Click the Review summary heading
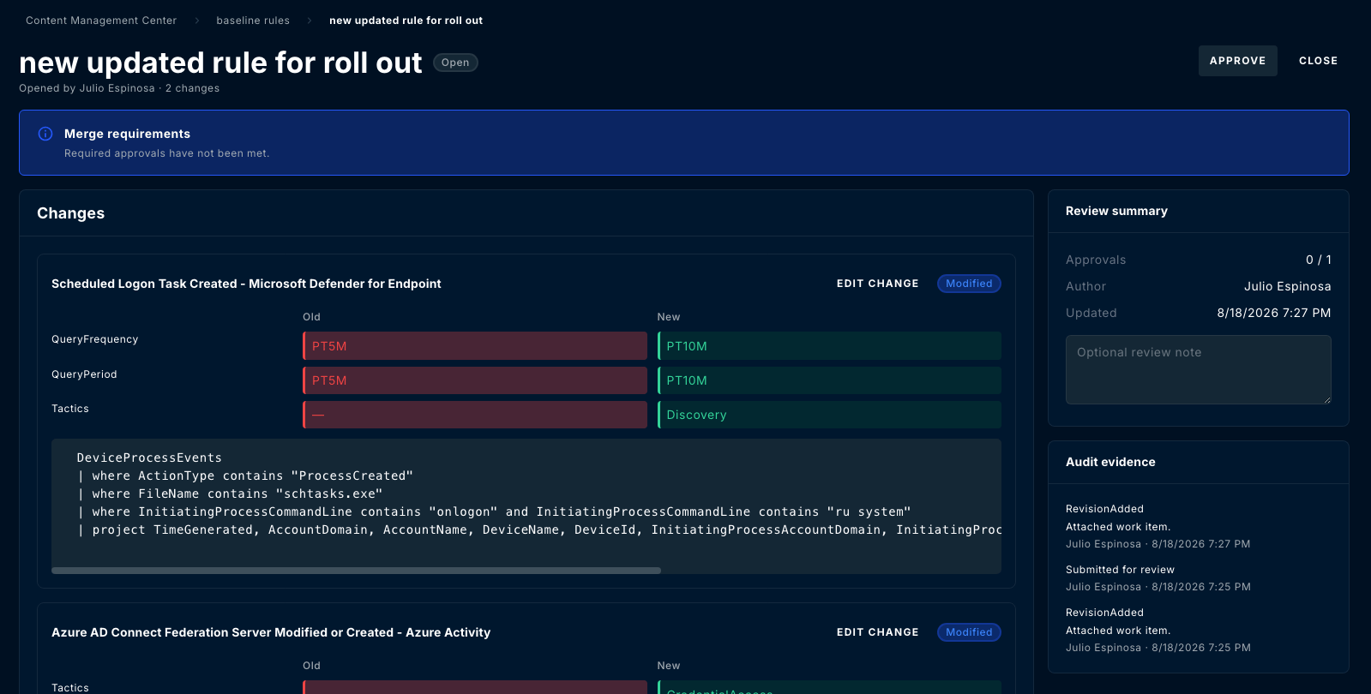1371x694 pixels. click(1116, 211)
